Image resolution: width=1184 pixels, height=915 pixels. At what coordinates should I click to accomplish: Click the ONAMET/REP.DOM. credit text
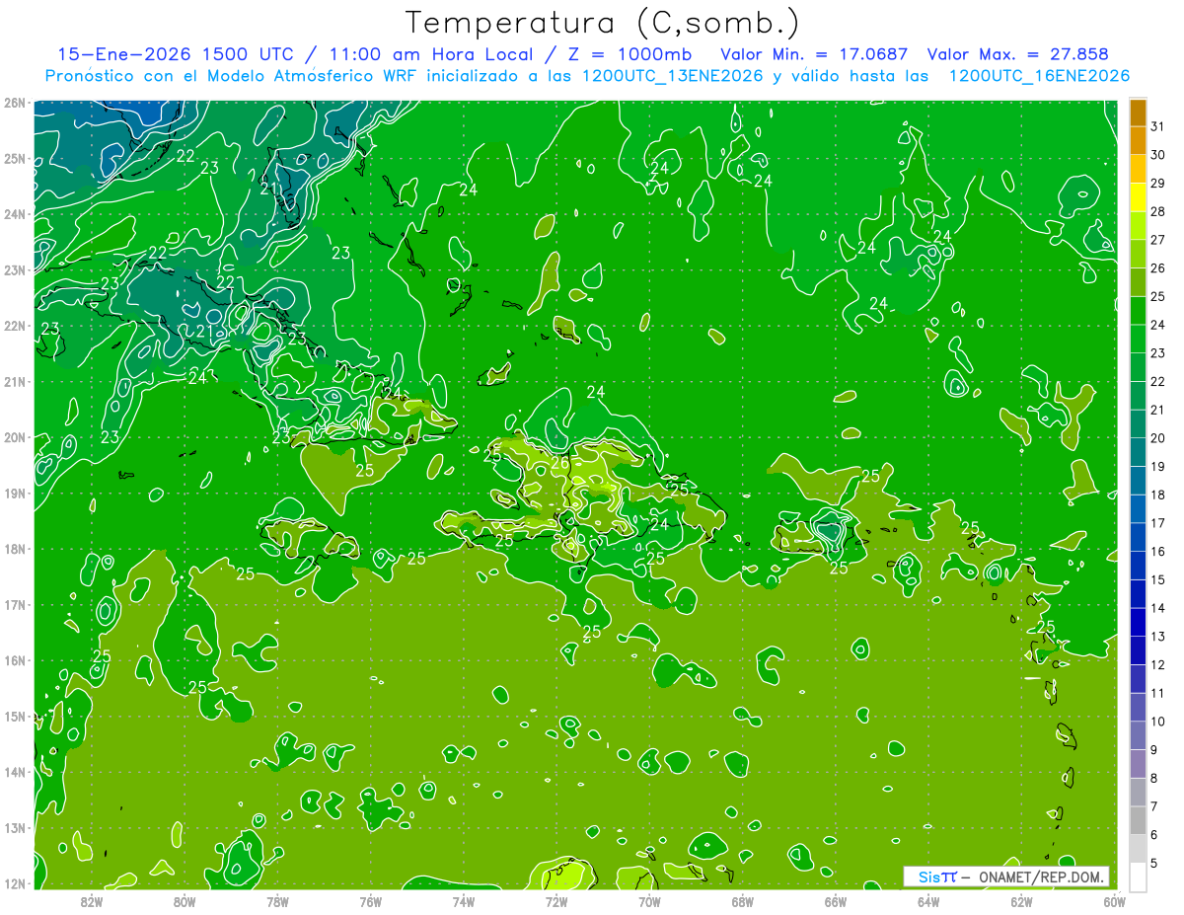point(1039,877)
